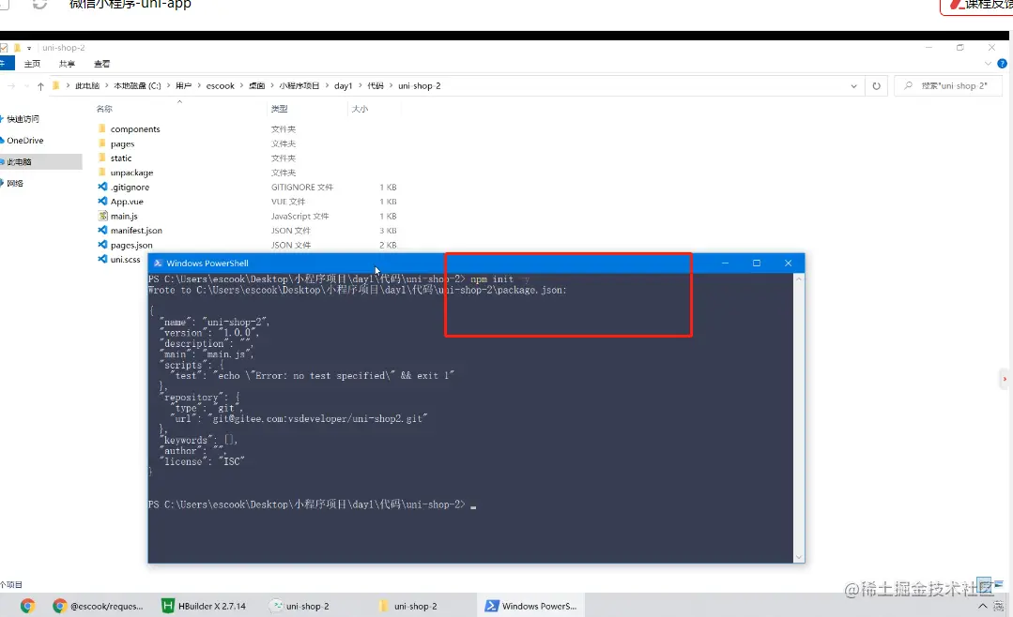Maximize the PowerShell window
Image resolution: width=1013 pixels, height=617 pixels.
point(757,263)
